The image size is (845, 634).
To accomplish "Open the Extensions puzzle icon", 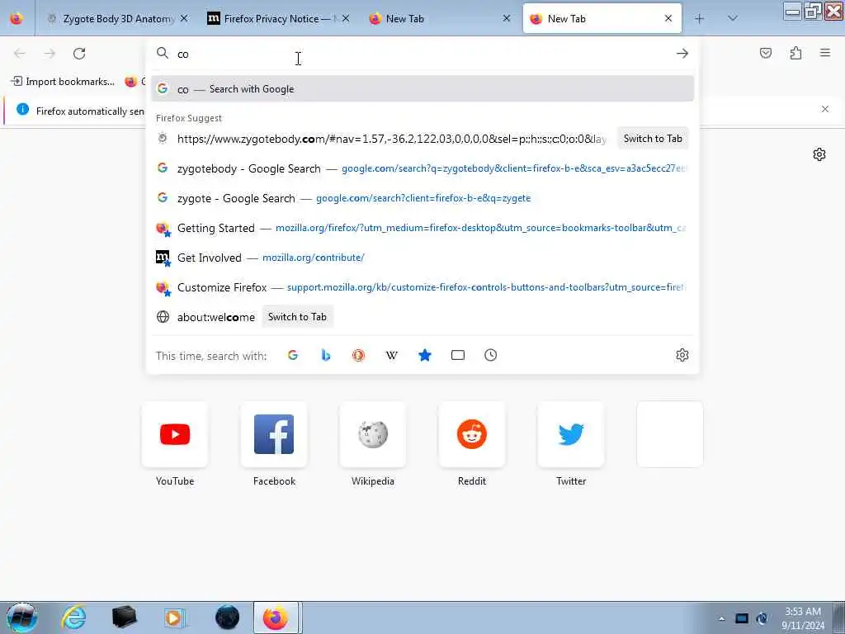I will (x=796, y=53).
